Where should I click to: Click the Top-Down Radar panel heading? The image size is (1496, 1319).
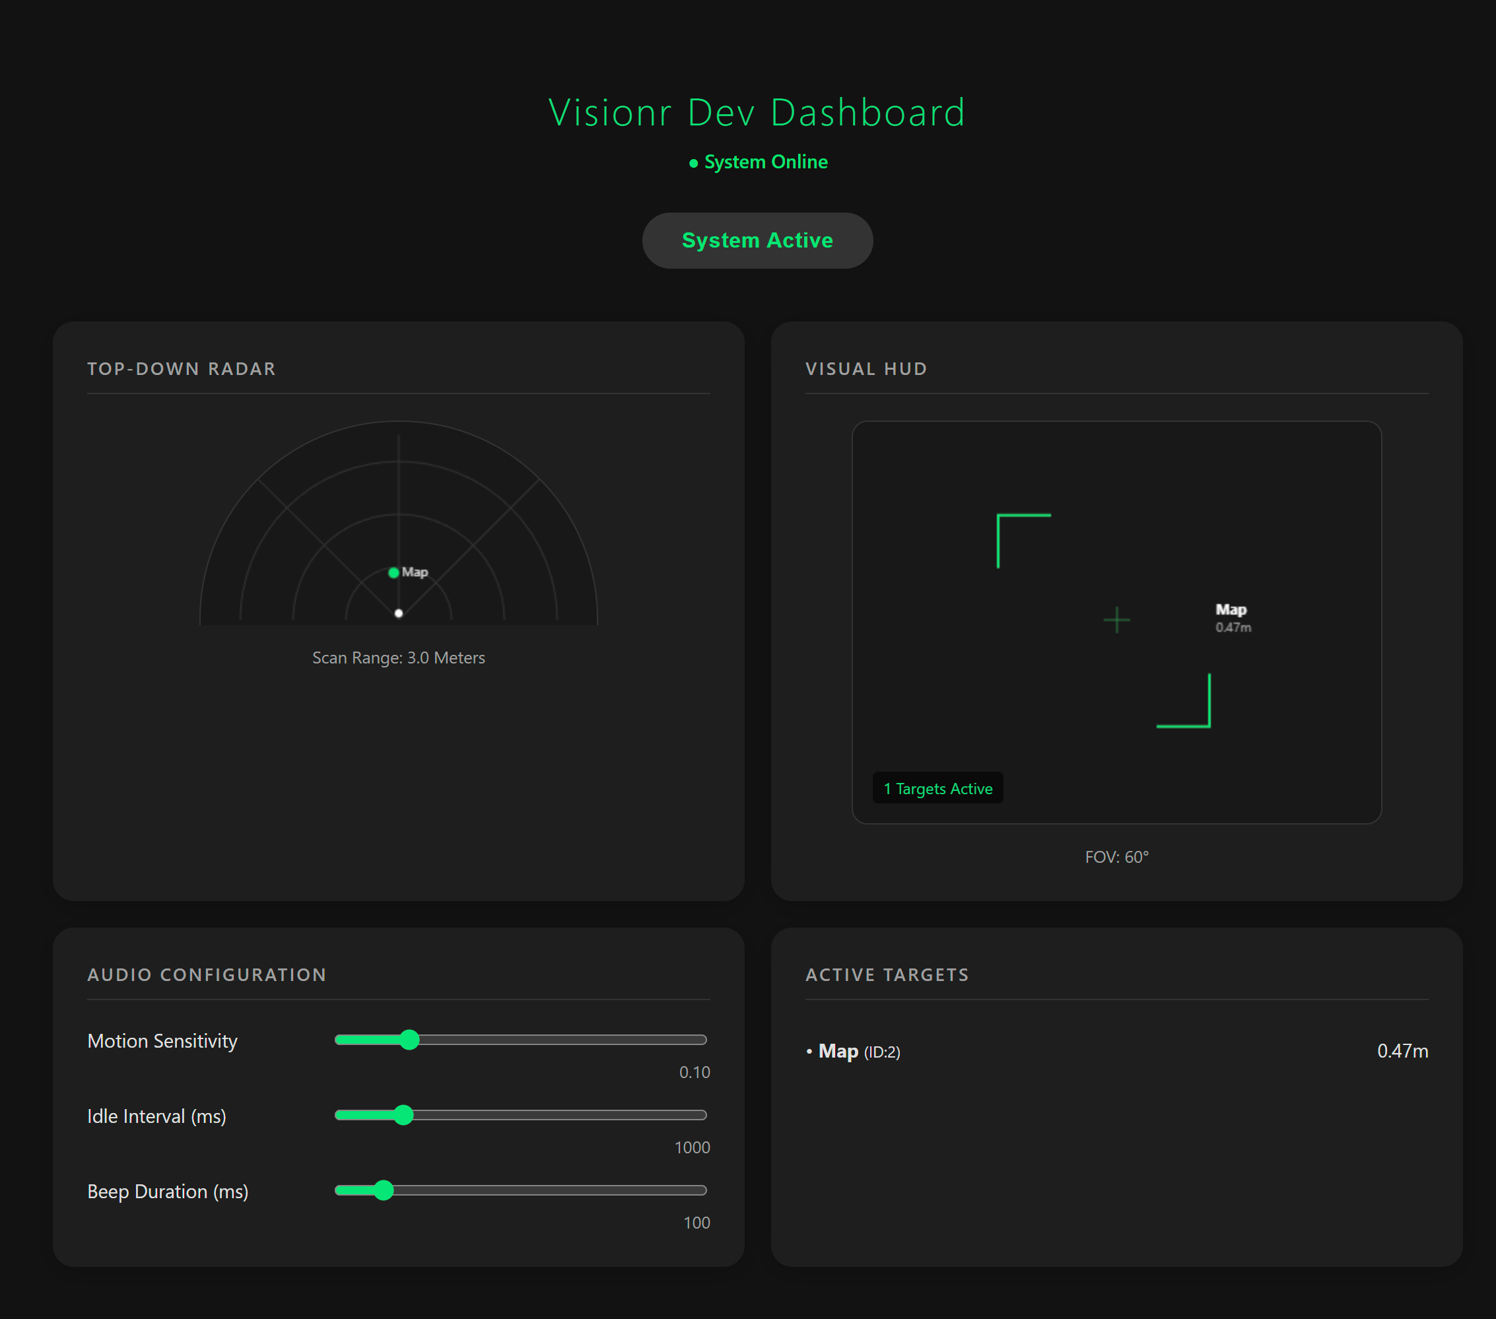click(x=182, y=368)
